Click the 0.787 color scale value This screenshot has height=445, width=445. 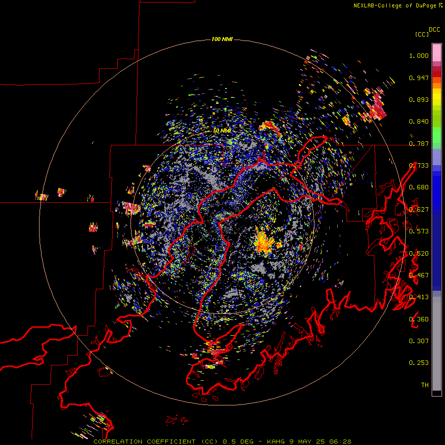tap(419, 143)
